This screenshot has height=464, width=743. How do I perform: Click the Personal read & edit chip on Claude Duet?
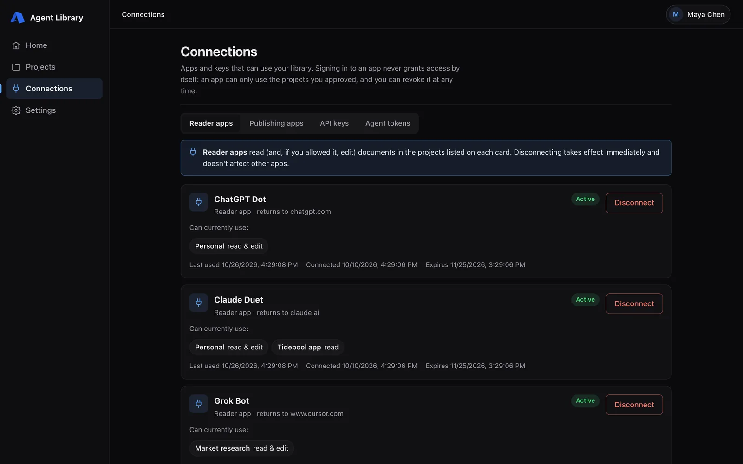pos(229,347)
